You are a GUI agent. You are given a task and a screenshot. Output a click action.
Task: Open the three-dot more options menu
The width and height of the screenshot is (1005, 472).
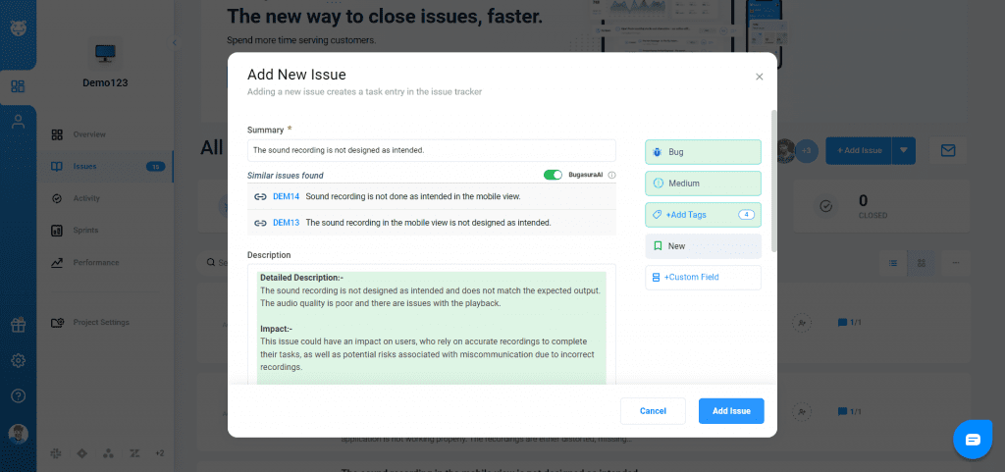pyautogui.click(x=956, y=263)
